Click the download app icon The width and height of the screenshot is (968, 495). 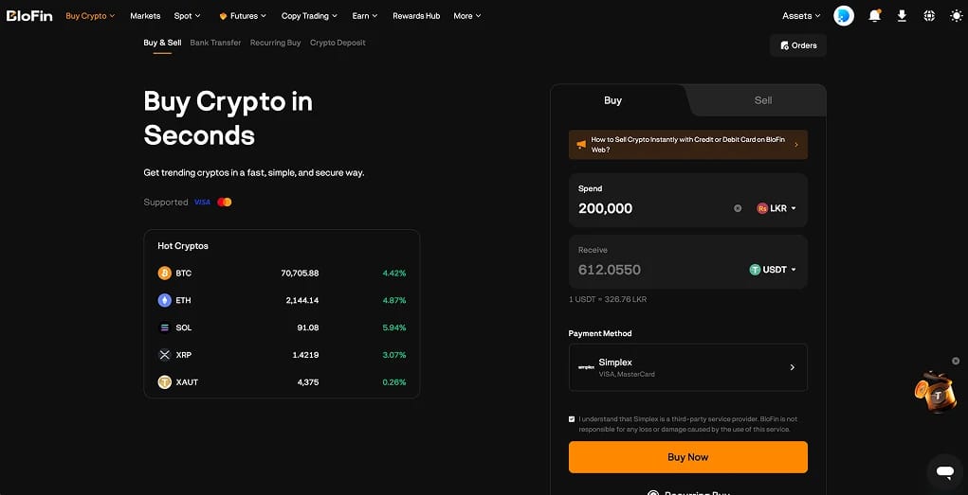[902, 16]
